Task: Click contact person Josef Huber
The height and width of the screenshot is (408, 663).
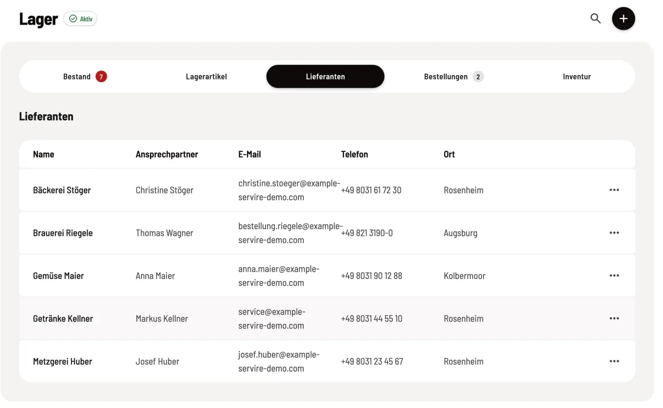Action: point(157,362)
